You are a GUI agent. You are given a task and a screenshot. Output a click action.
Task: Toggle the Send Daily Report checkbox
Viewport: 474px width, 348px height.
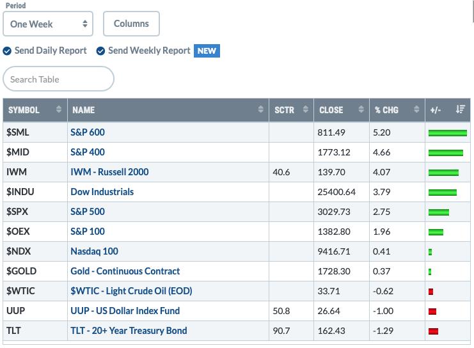(7, 51)
